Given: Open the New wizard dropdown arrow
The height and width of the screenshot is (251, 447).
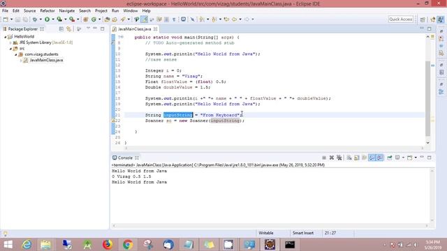Looking at the screenshot, I should (x=11, y=20).
